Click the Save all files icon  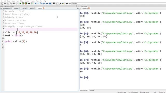coord(11,3)
